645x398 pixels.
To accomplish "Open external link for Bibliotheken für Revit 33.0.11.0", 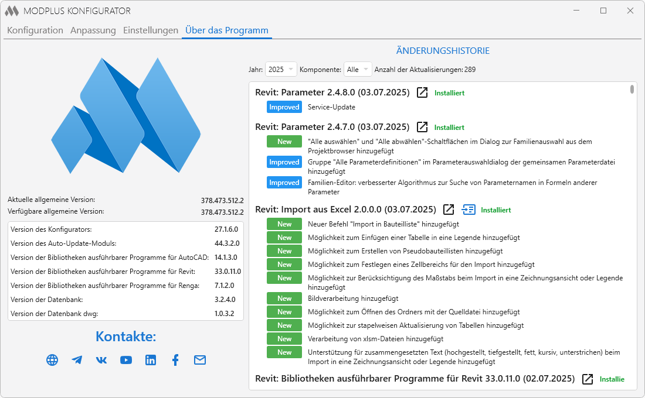I will 588,379.
